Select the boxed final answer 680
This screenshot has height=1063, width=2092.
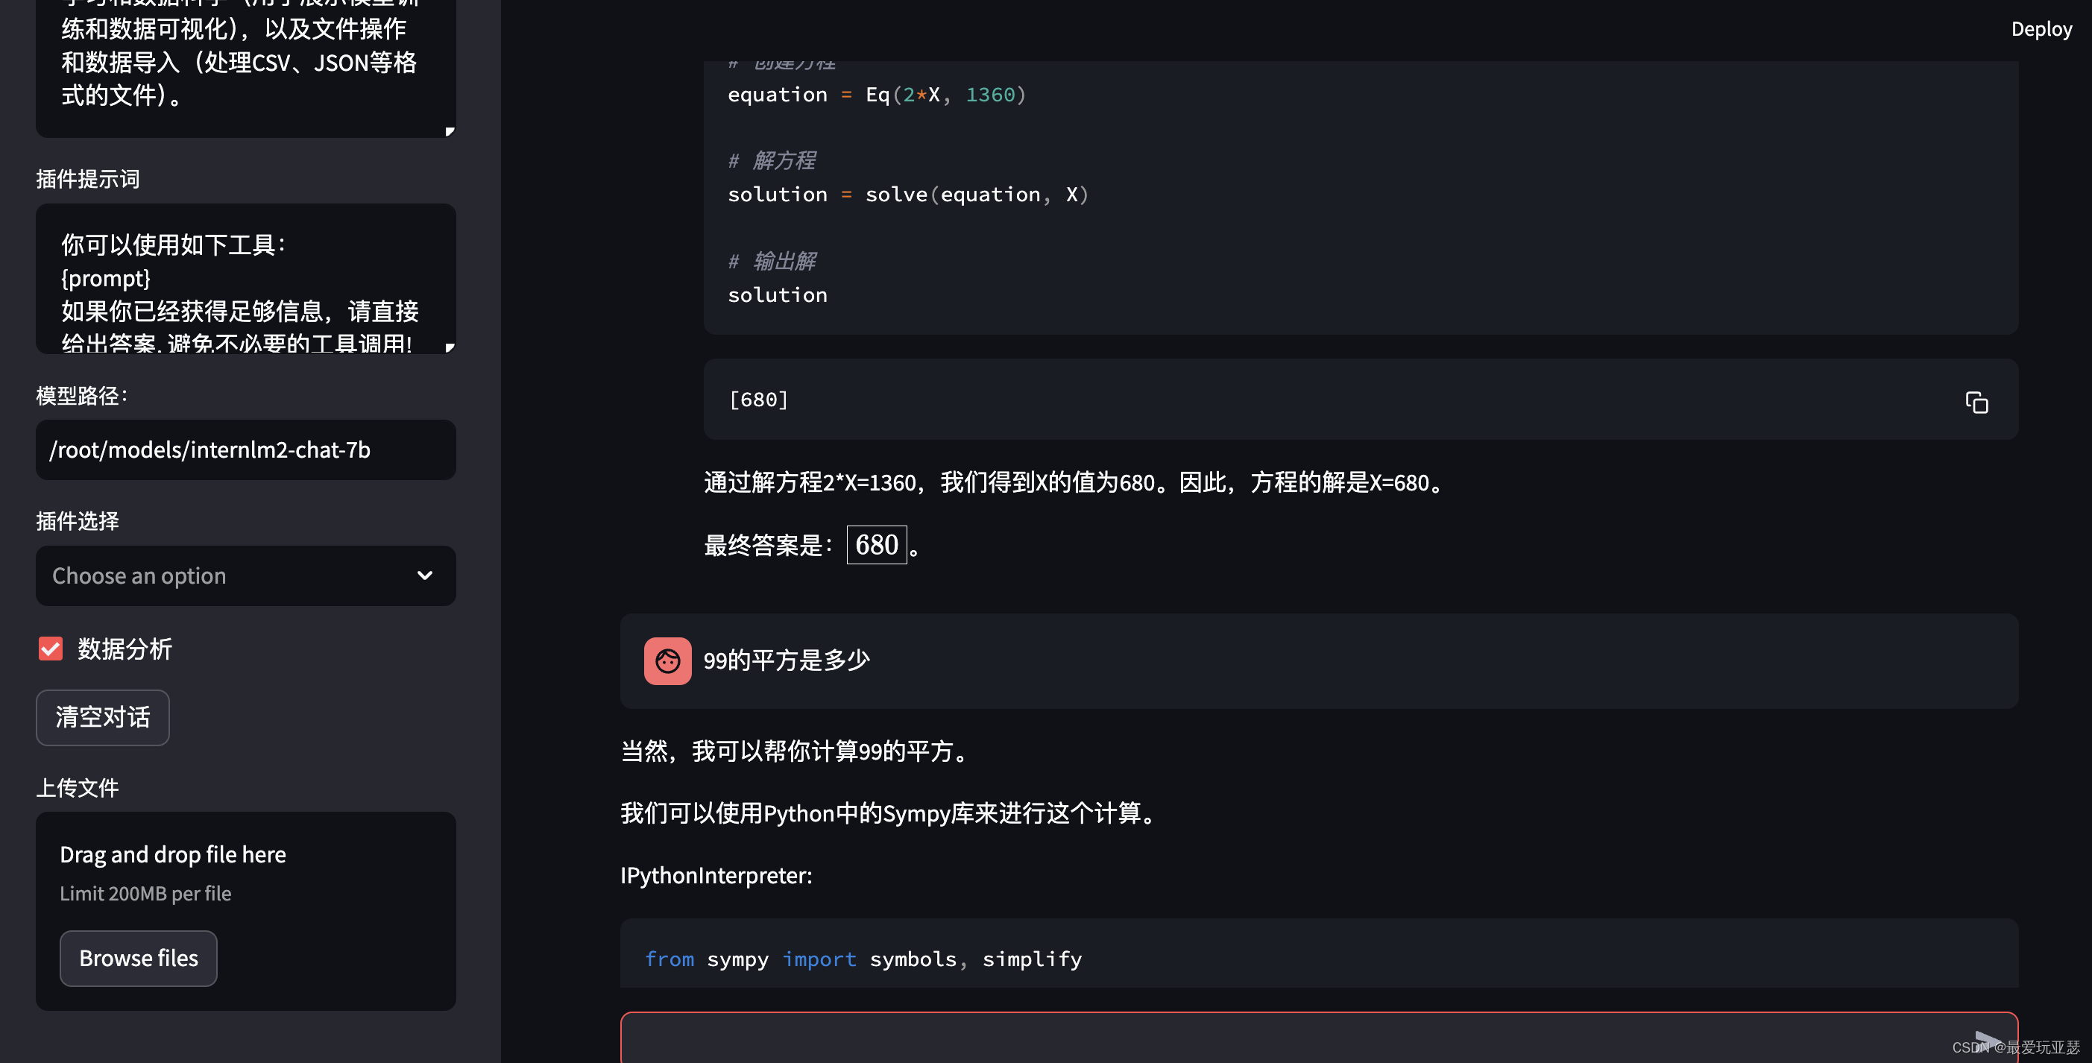pyautogui.click(x=876, y=544)
